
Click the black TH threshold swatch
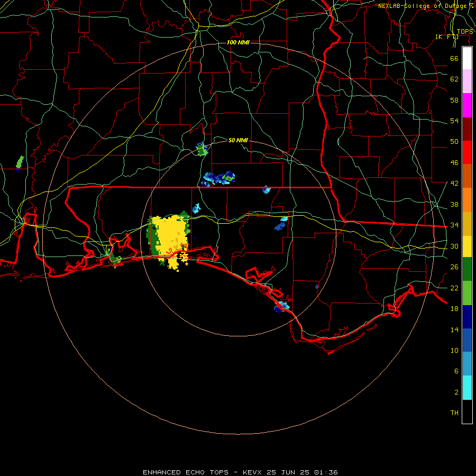tap(467, 411)
